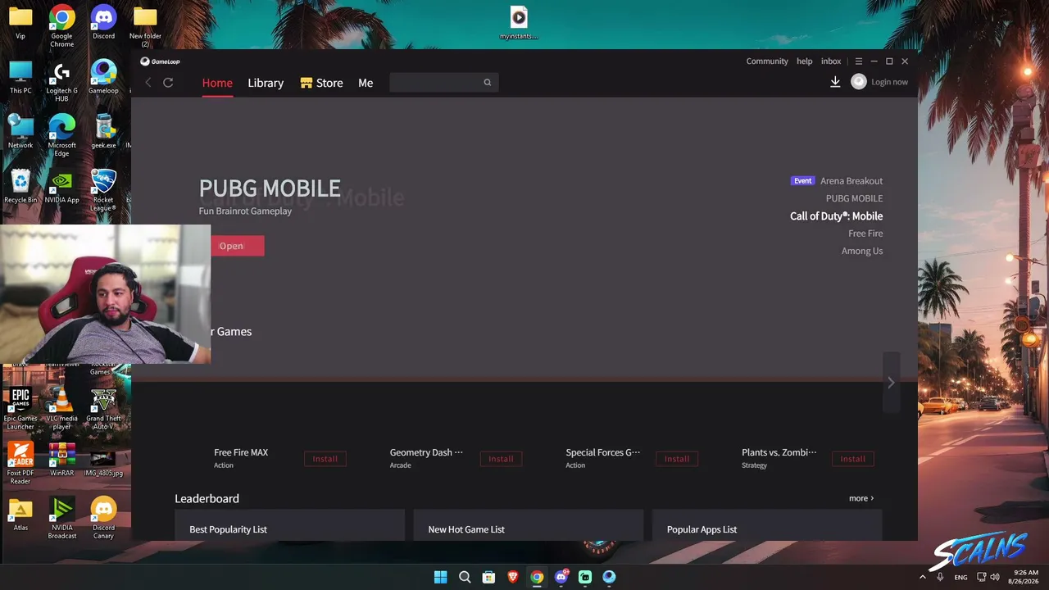Focus the GameLoop search field
Image resolution: width=1049 pixels, height=590 pixels.
[443, 82]
